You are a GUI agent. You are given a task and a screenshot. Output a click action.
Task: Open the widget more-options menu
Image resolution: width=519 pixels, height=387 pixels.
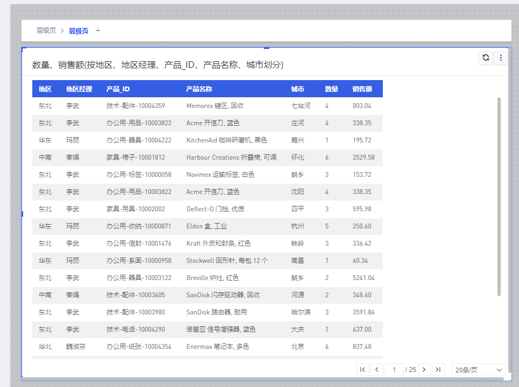coord(501,58)
